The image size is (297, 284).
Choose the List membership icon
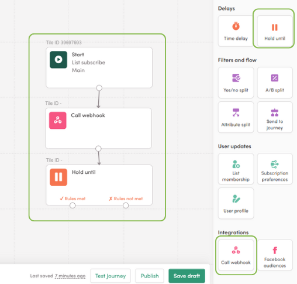tap(236, 164)
